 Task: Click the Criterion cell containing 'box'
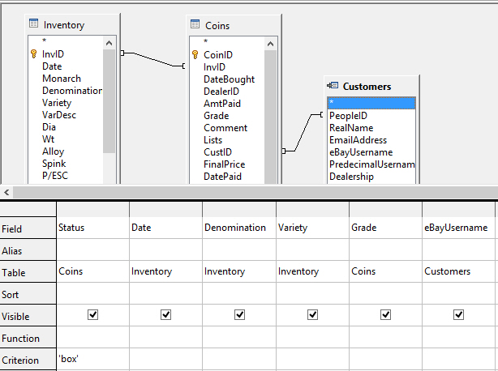tap(92, 360)
